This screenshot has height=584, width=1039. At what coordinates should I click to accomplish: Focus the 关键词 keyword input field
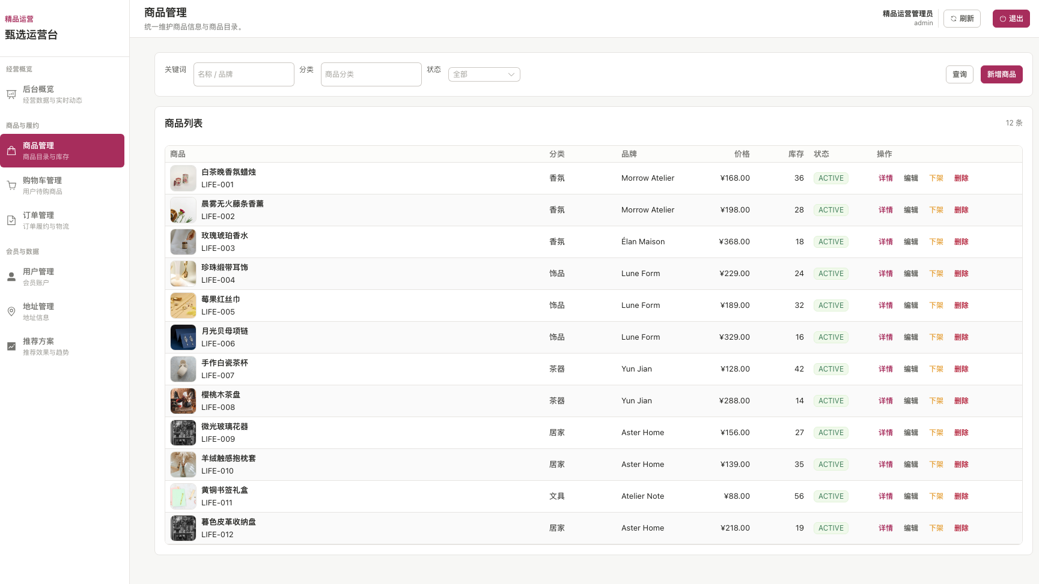244,74
